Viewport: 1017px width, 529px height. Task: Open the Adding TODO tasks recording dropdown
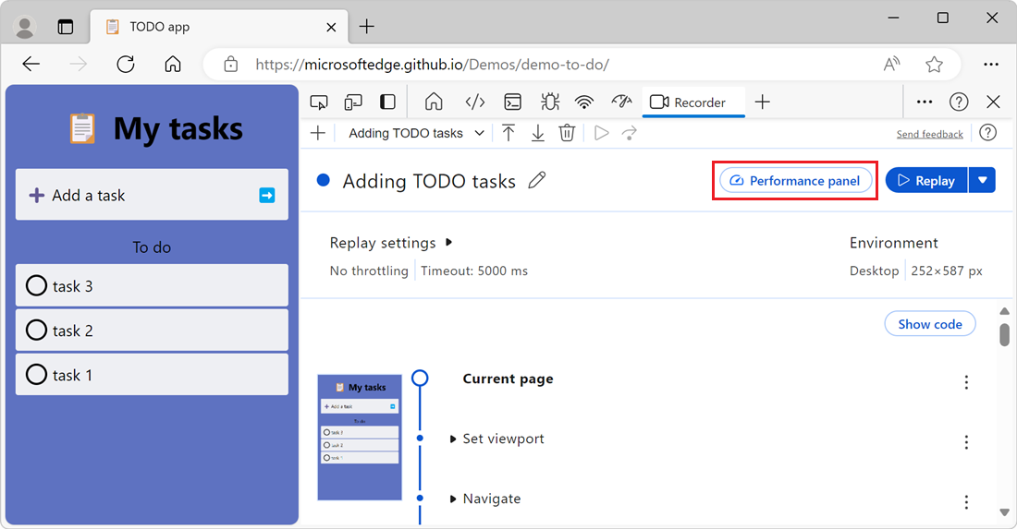pyautogui.click(x=416, y=133)
